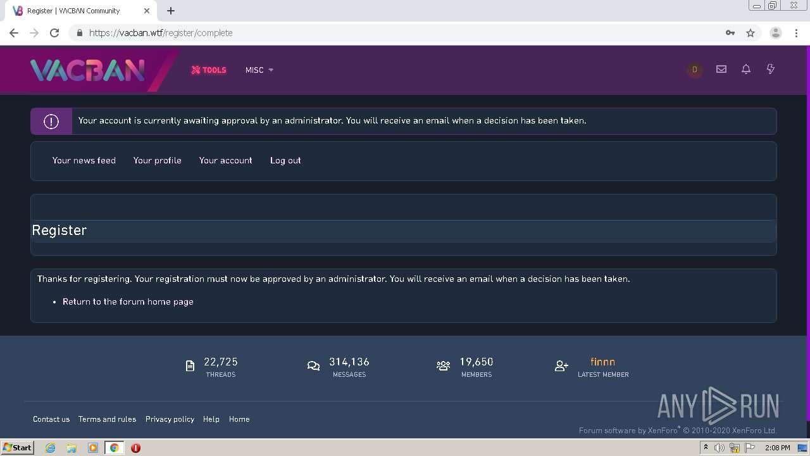Click the address bar URL

pos(161,33)
